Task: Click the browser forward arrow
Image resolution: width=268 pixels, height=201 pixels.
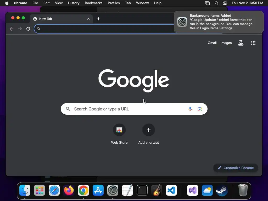Action: tap(20, 29)
